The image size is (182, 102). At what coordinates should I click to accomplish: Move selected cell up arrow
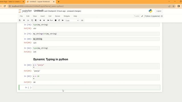click(x=40, y=20)
